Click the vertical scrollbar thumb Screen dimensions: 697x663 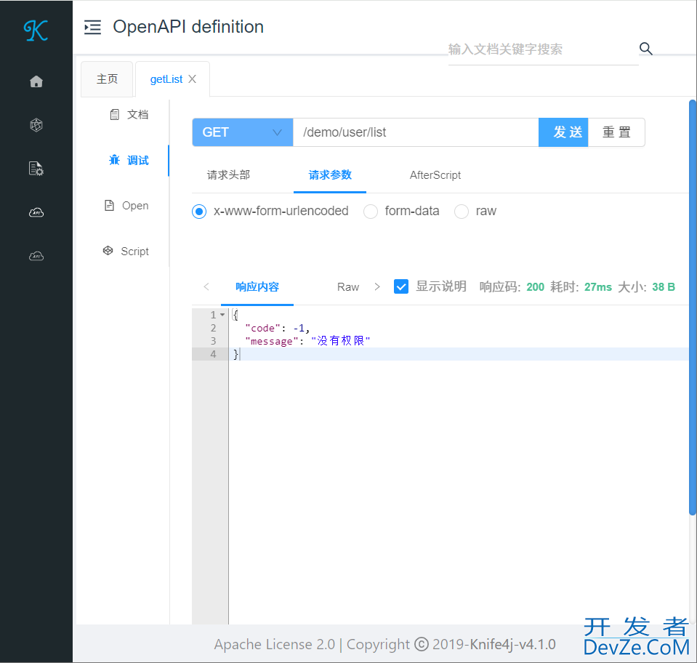(x=693, y=308)
